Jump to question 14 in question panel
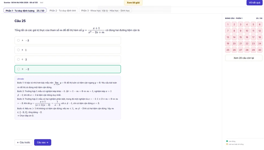The height and width of the screenshot is (150, 264). pyautogui.click(x=234, y=37)
